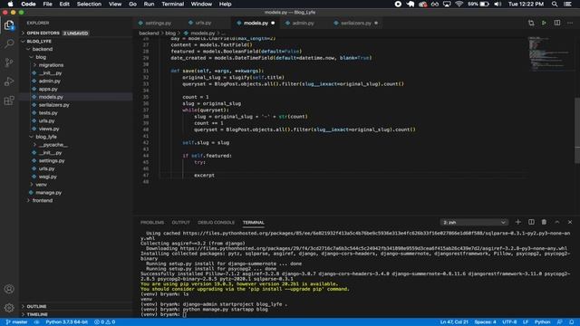Click errors and warnings count in status bar
Image resolution: width=580 pixels, height=326 pixels.
click(x=105, y=322)
